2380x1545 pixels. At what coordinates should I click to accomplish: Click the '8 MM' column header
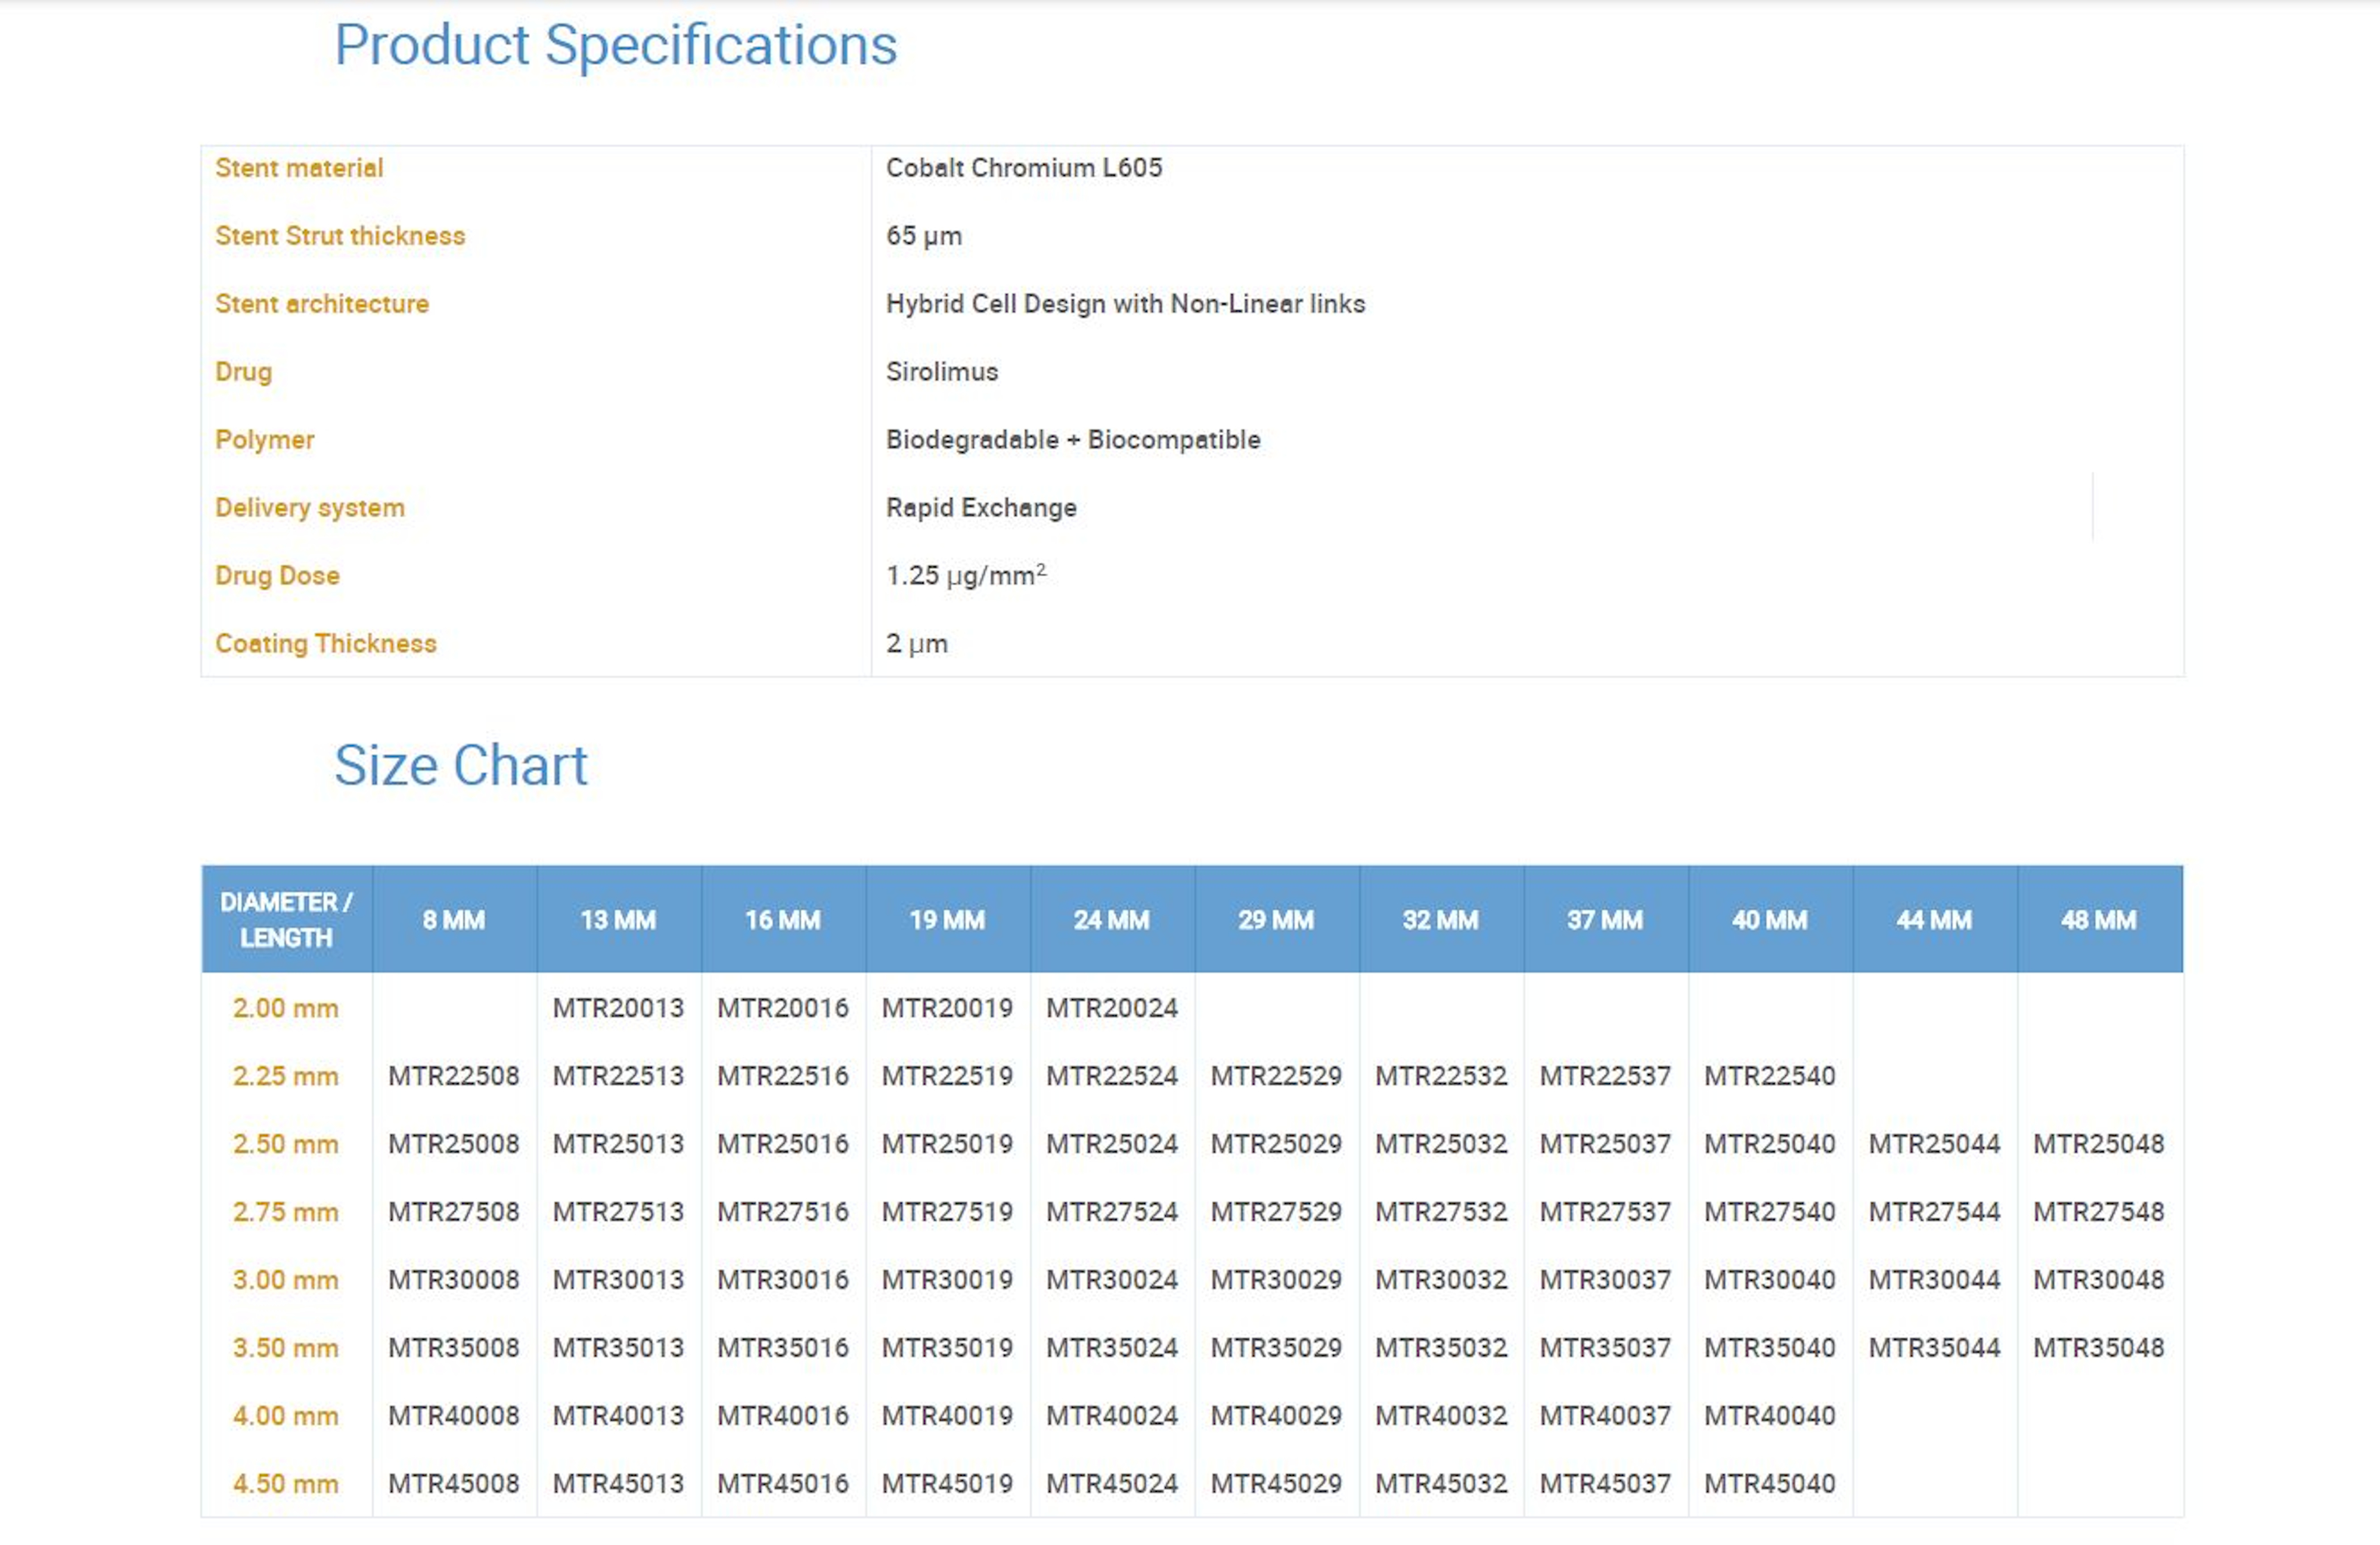coord(454,919)
